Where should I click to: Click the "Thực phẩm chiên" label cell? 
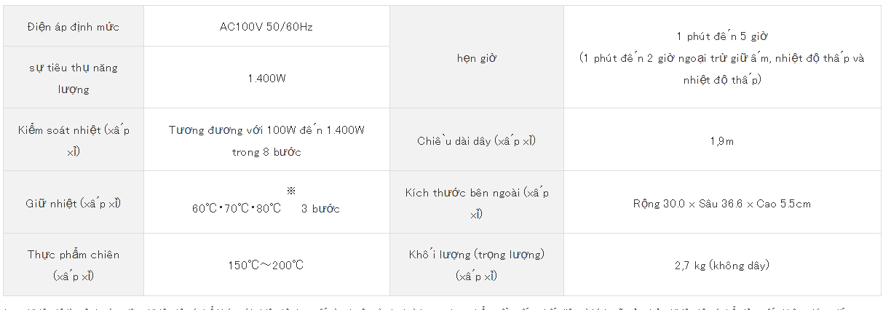[74, 265]
